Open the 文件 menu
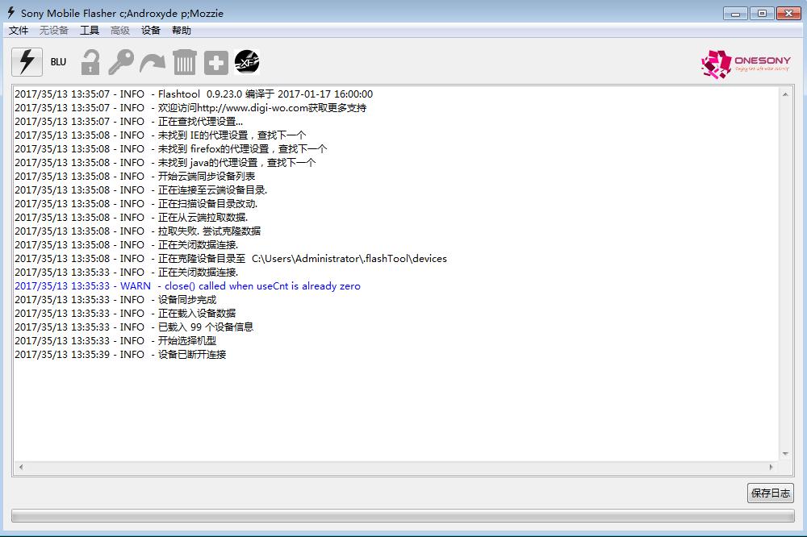This screenshot has width=807, height=537. pos(19,31)
